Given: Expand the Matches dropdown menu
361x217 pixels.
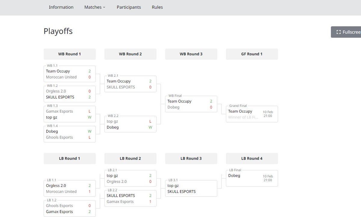Looking at the screenshot, I should (x=95, y=7).
